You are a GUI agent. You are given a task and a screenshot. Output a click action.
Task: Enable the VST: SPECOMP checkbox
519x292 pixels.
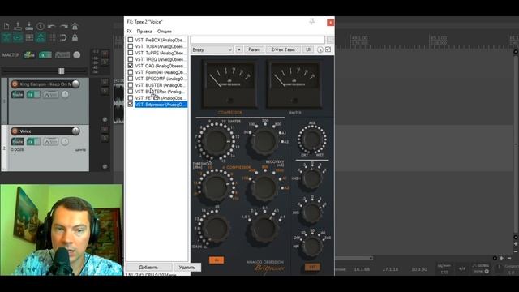point(131,79)
